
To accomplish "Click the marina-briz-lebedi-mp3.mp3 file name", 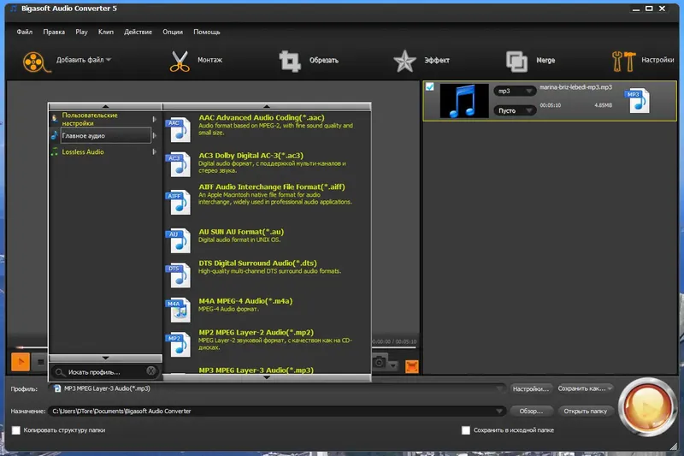I will (x=575, y=87).
